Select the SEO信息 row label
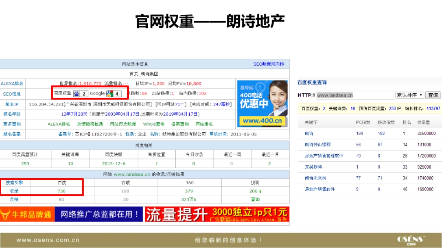This screenshot has width=442, height=248. tap(13, 94)
